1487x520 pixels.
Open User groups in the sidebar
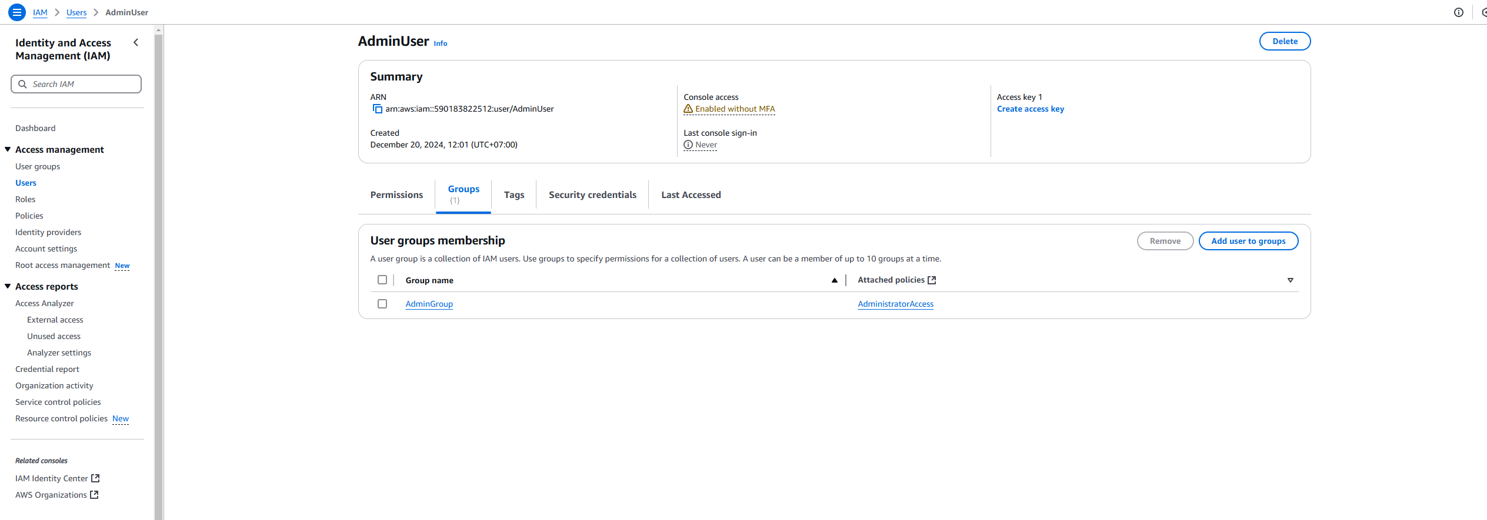pyautogui.click(x=38, y=166)
